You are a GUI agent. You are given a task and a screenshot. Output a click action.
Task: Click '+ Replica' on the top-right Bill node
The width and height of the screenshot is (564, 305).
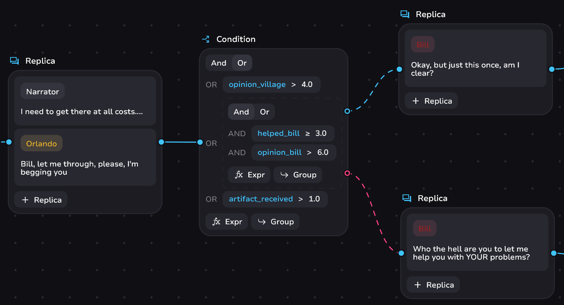[431, 101]
